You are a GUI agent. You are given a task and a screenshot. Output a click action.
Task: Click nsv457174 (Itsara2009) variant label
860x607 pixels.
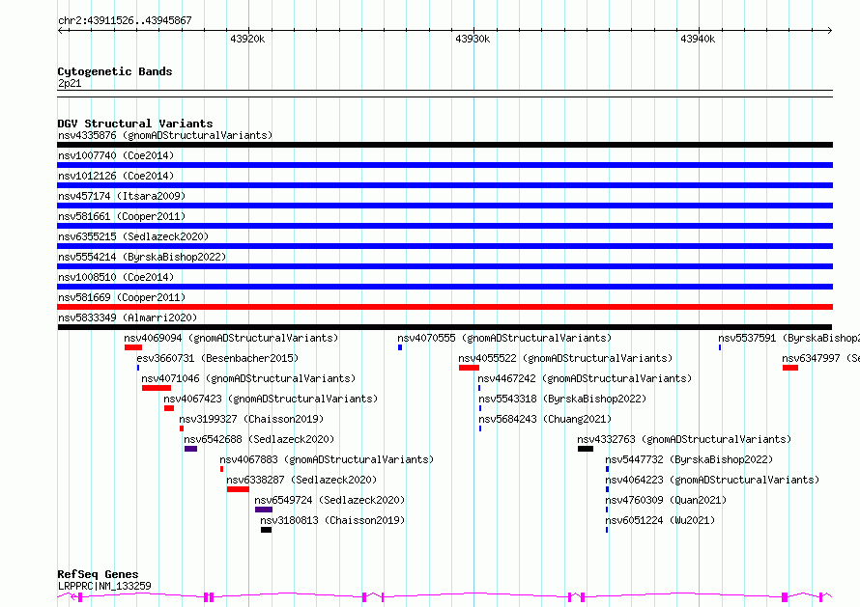[x=122, y=196]
